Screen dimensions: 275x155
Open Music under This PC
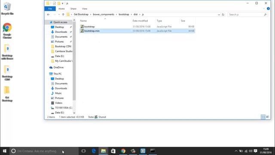coord(58,93)
